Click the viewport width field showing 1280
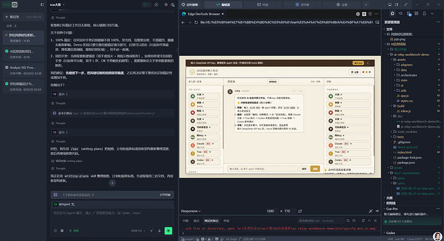Image resolution: width=444 pixels, height=241 pixels. pos(270,211)
